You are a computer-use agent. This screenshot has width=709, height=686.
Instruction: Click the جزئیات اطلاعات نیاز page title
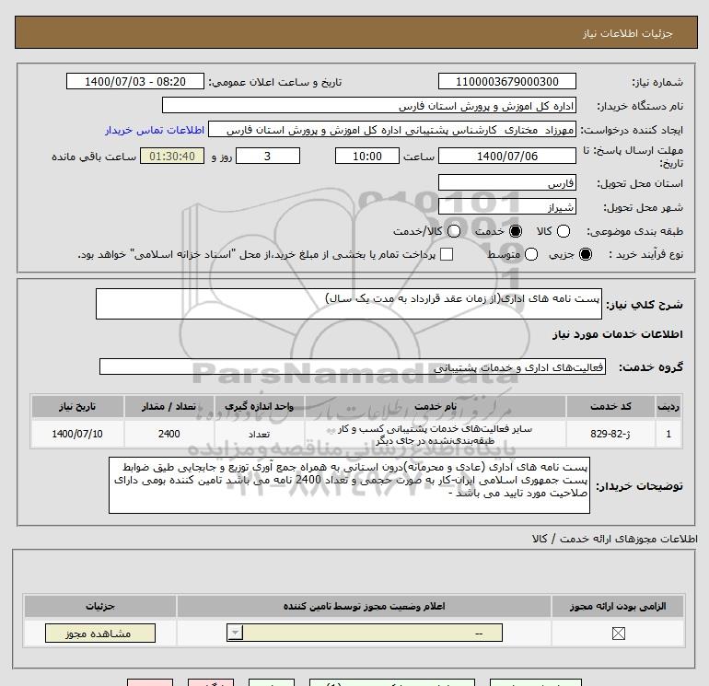tap(628, 33)
